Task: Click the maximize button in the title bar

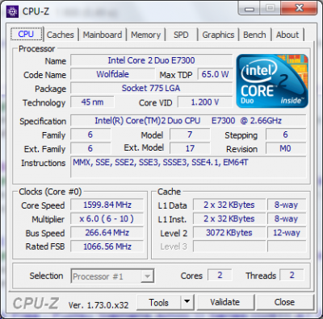Action: (271, 8)
